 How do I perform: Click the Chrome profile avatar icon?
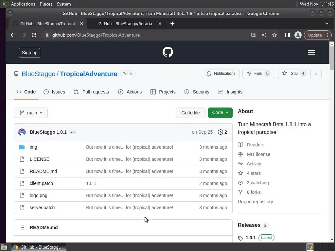298,35
